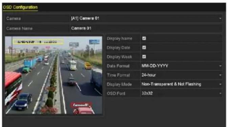Toggle the Display Date checkbox

click(144, 48)
